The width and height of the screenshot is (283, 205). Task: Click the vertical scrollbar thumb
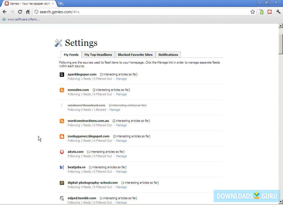(281, 44)
